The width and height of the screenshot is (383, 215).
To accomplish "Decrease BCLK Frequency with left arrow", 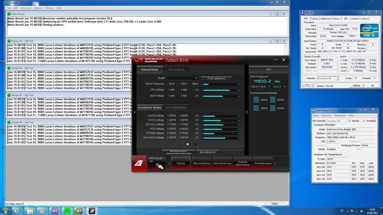I will [x=202, y=84].
